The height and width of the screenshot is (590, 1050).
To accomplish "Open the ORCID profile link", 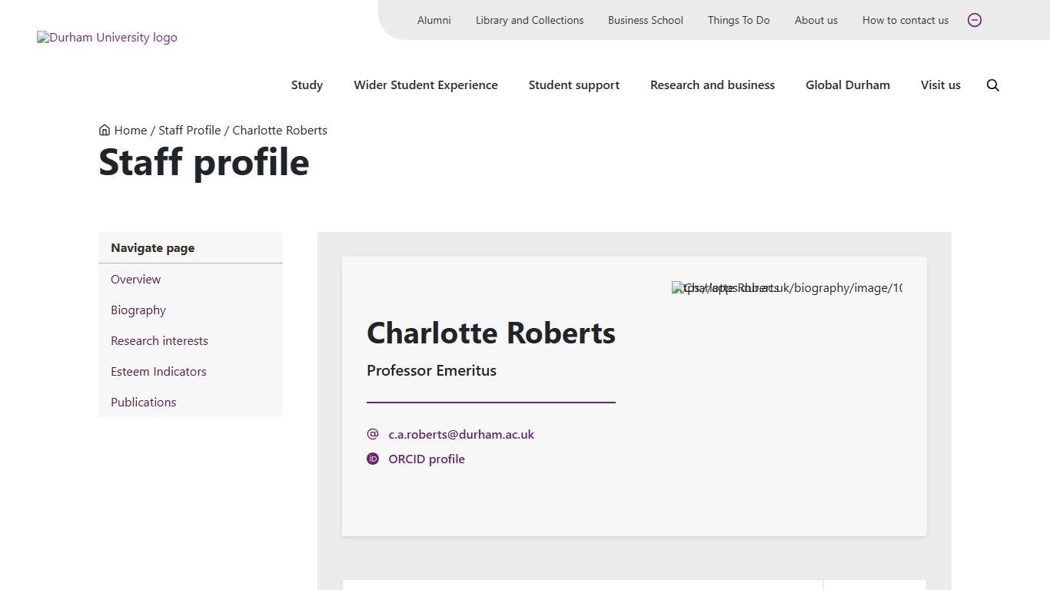I will [x=427, y=459].
